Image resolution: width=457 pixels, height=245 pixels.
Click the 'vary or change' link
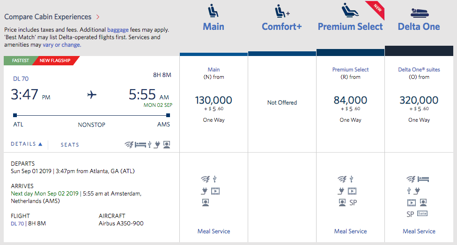(x=62, y=45)
